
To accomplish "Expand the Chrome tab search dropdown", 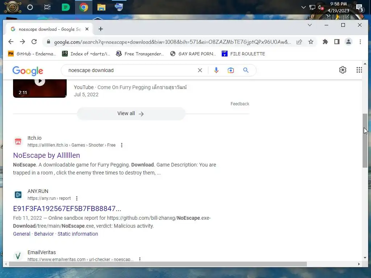I will (309, 25).
